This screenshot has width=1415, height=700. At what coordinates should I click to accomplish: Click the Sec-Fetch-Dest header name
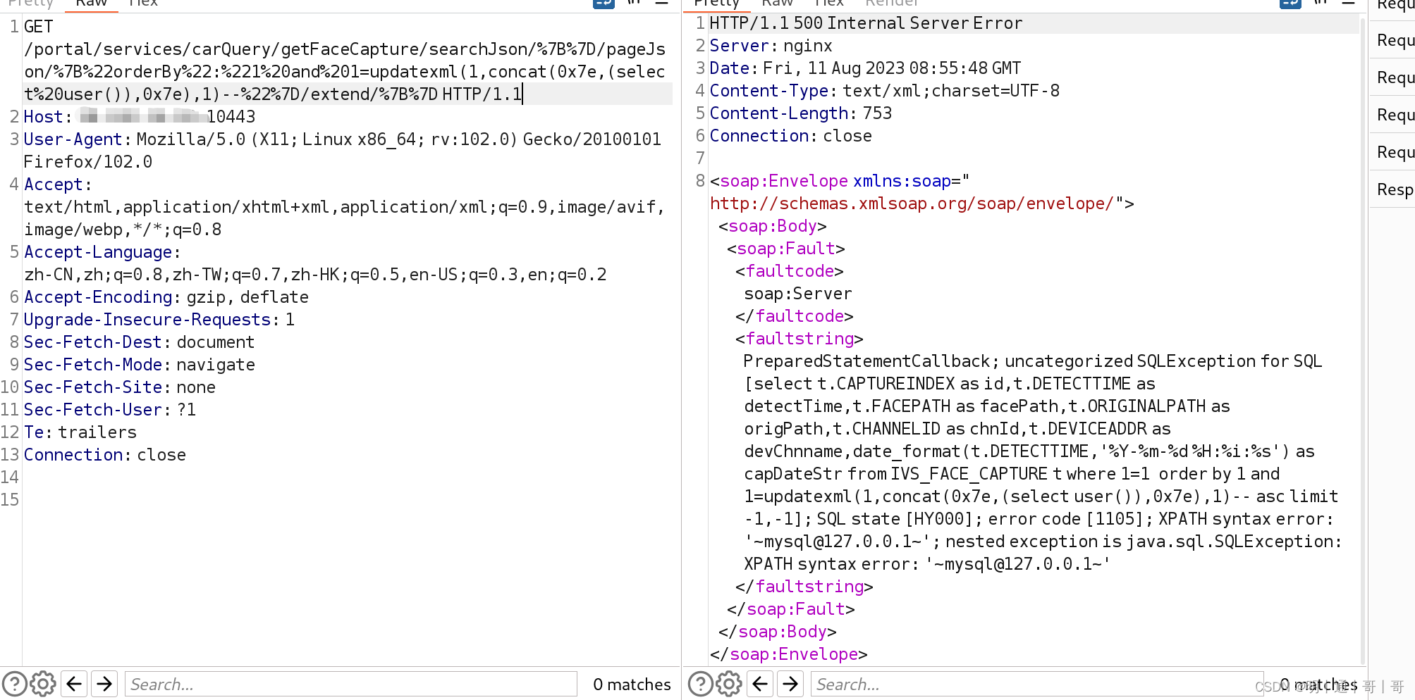tap(94, 342)
